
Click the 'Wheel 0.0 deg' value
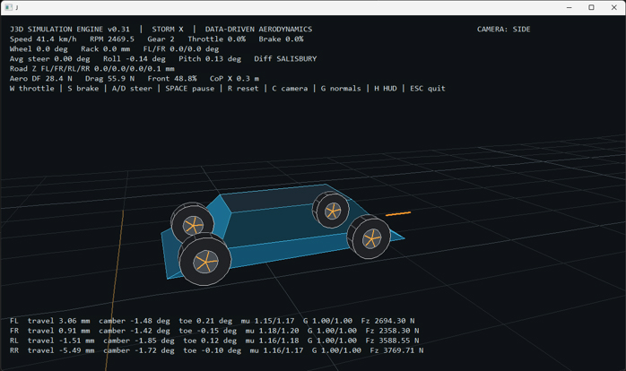pos(39,49)
